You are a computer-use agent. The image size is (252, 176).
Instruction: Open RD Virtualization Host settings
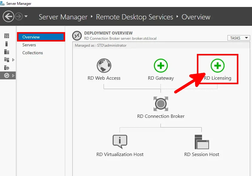120,142
